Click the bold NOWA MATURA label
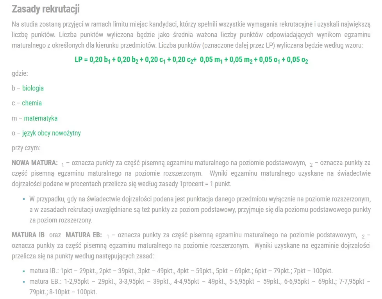Image resolution: width=382 pixels, height=299 pixels. tap(35, 163)
